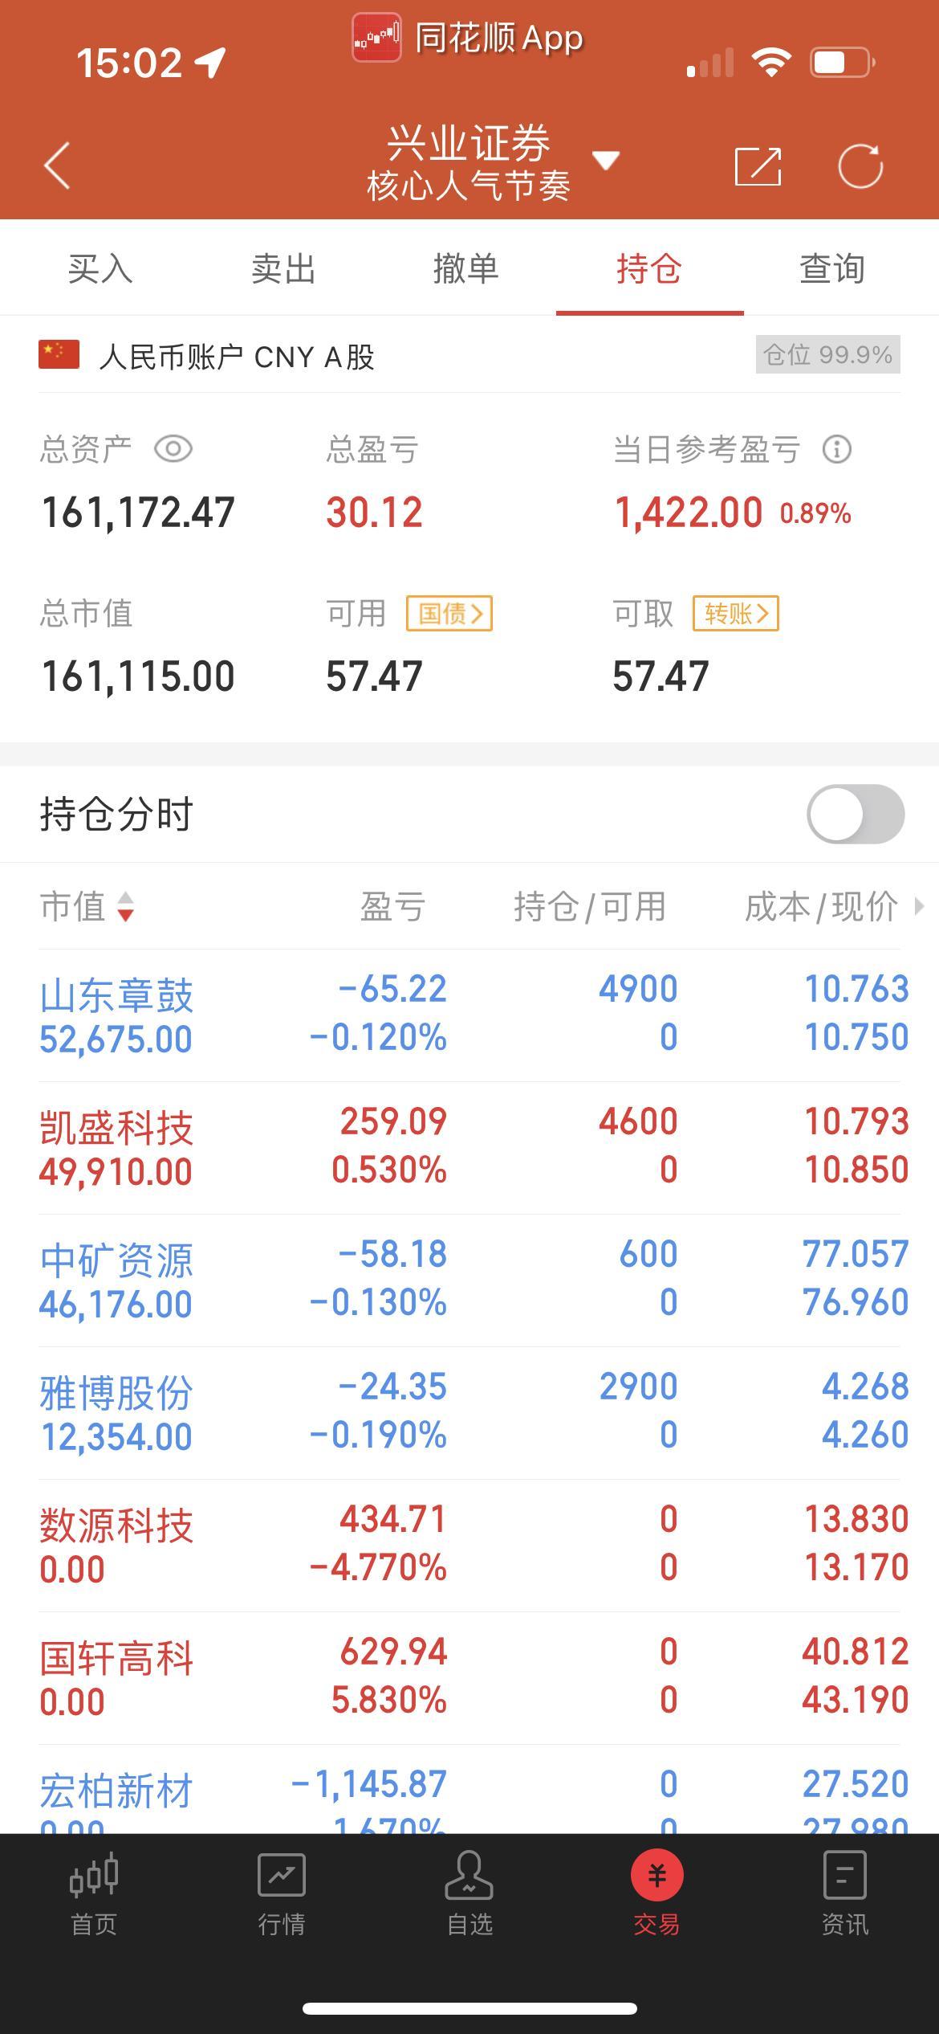
Task: Sort holdings by 市值 arrows
Action: (126, 907)
